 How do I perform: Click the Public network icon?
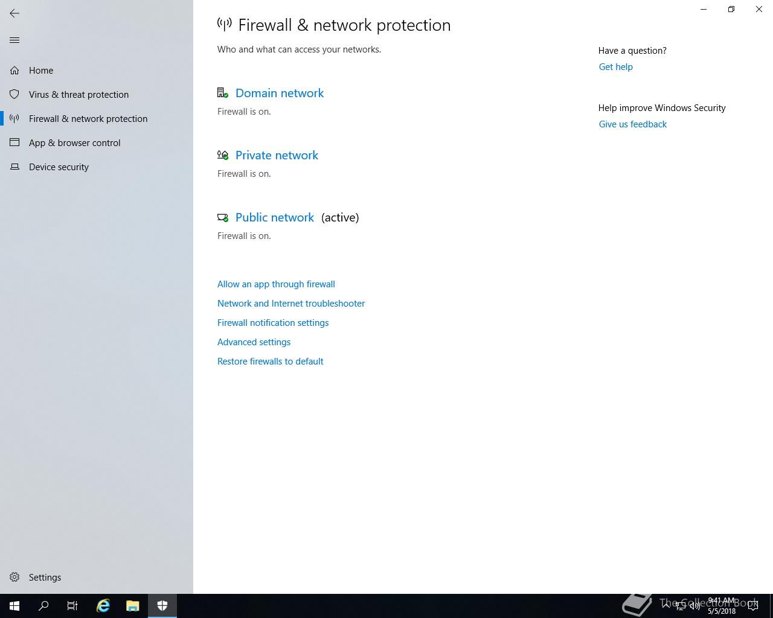(x=223, y=217)
